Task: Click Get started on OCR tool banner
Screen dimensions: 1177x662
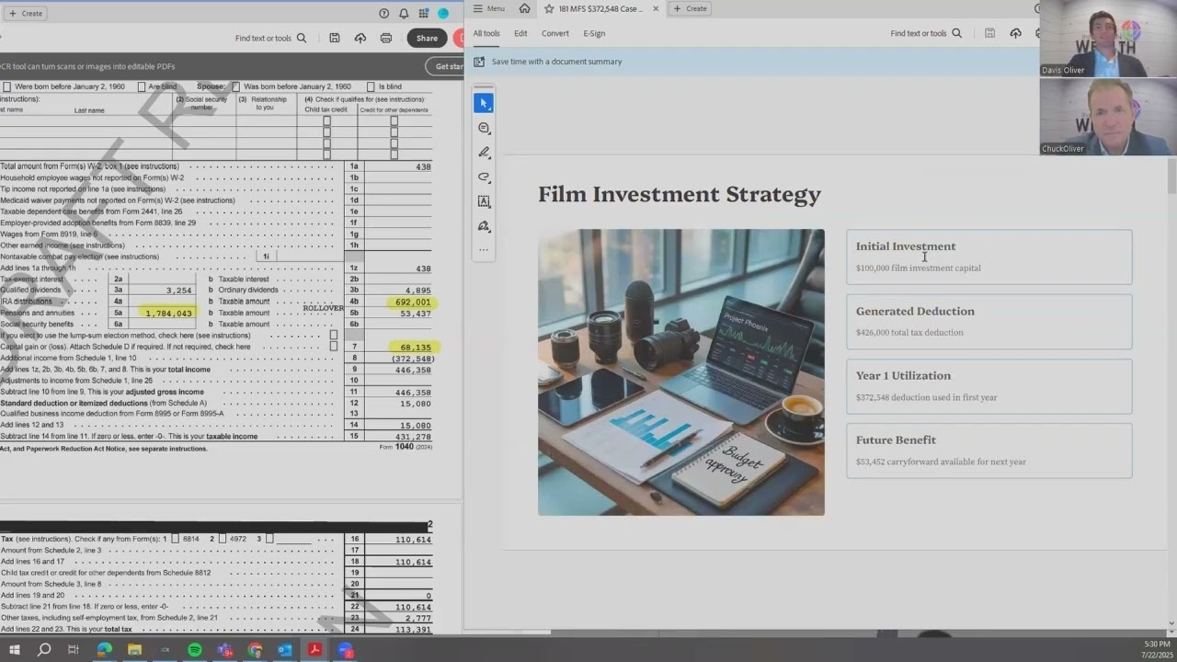Action: tap(445, 66)
